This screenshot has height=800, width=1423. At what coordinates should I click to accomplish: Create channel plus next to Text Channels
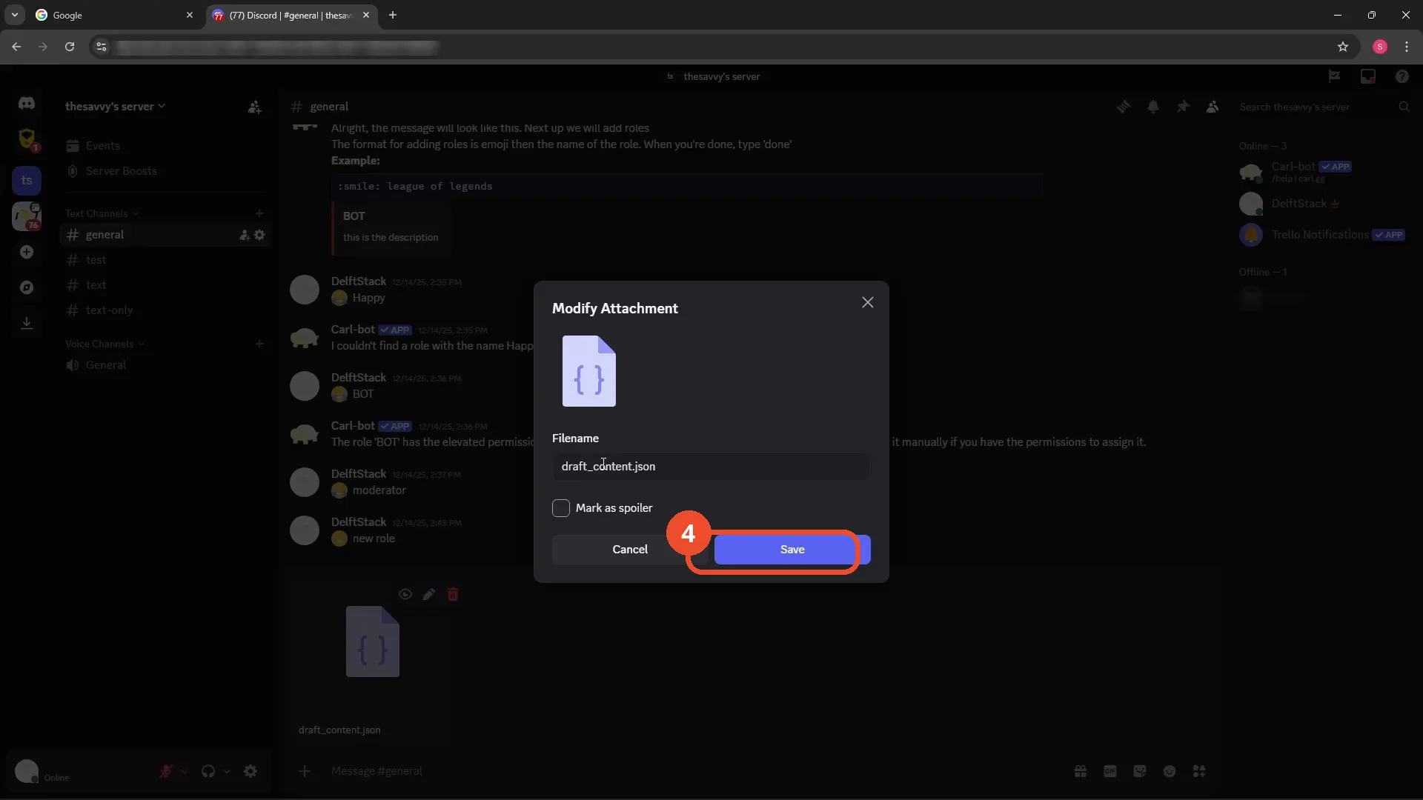[x=259, y=213]
